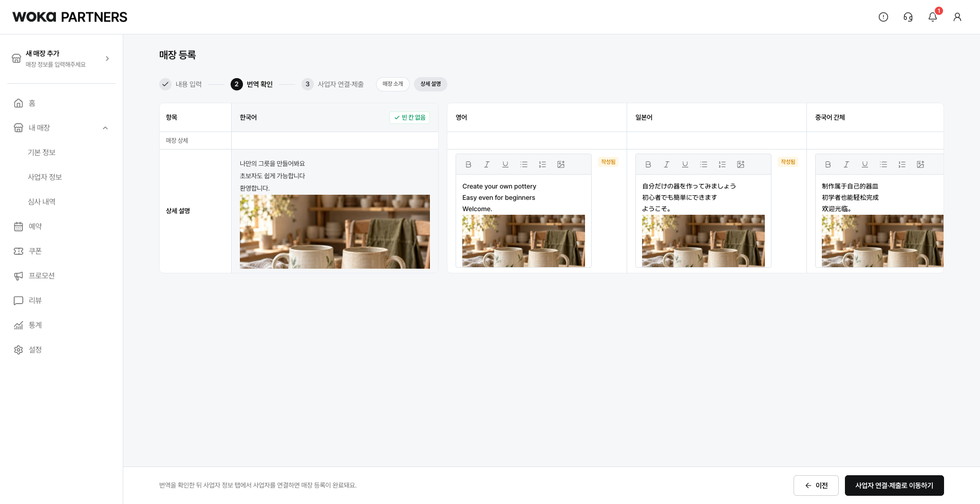Image resolution: width=980 pixels, height=504 pixels.
Task: Expand the 새 매장 추가 chevron
Action: [x=107, y=59]
